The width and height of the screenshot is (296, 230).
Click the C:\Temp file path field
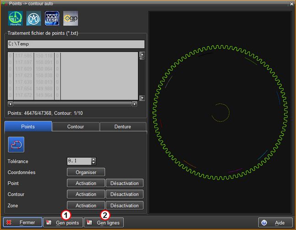coord(76,44)
